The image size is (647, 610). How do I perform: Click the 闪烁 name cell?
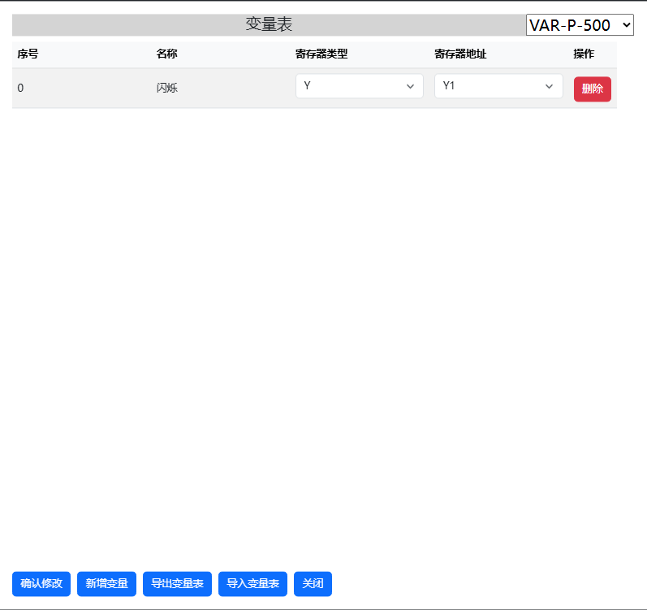(x=166, y=89)
